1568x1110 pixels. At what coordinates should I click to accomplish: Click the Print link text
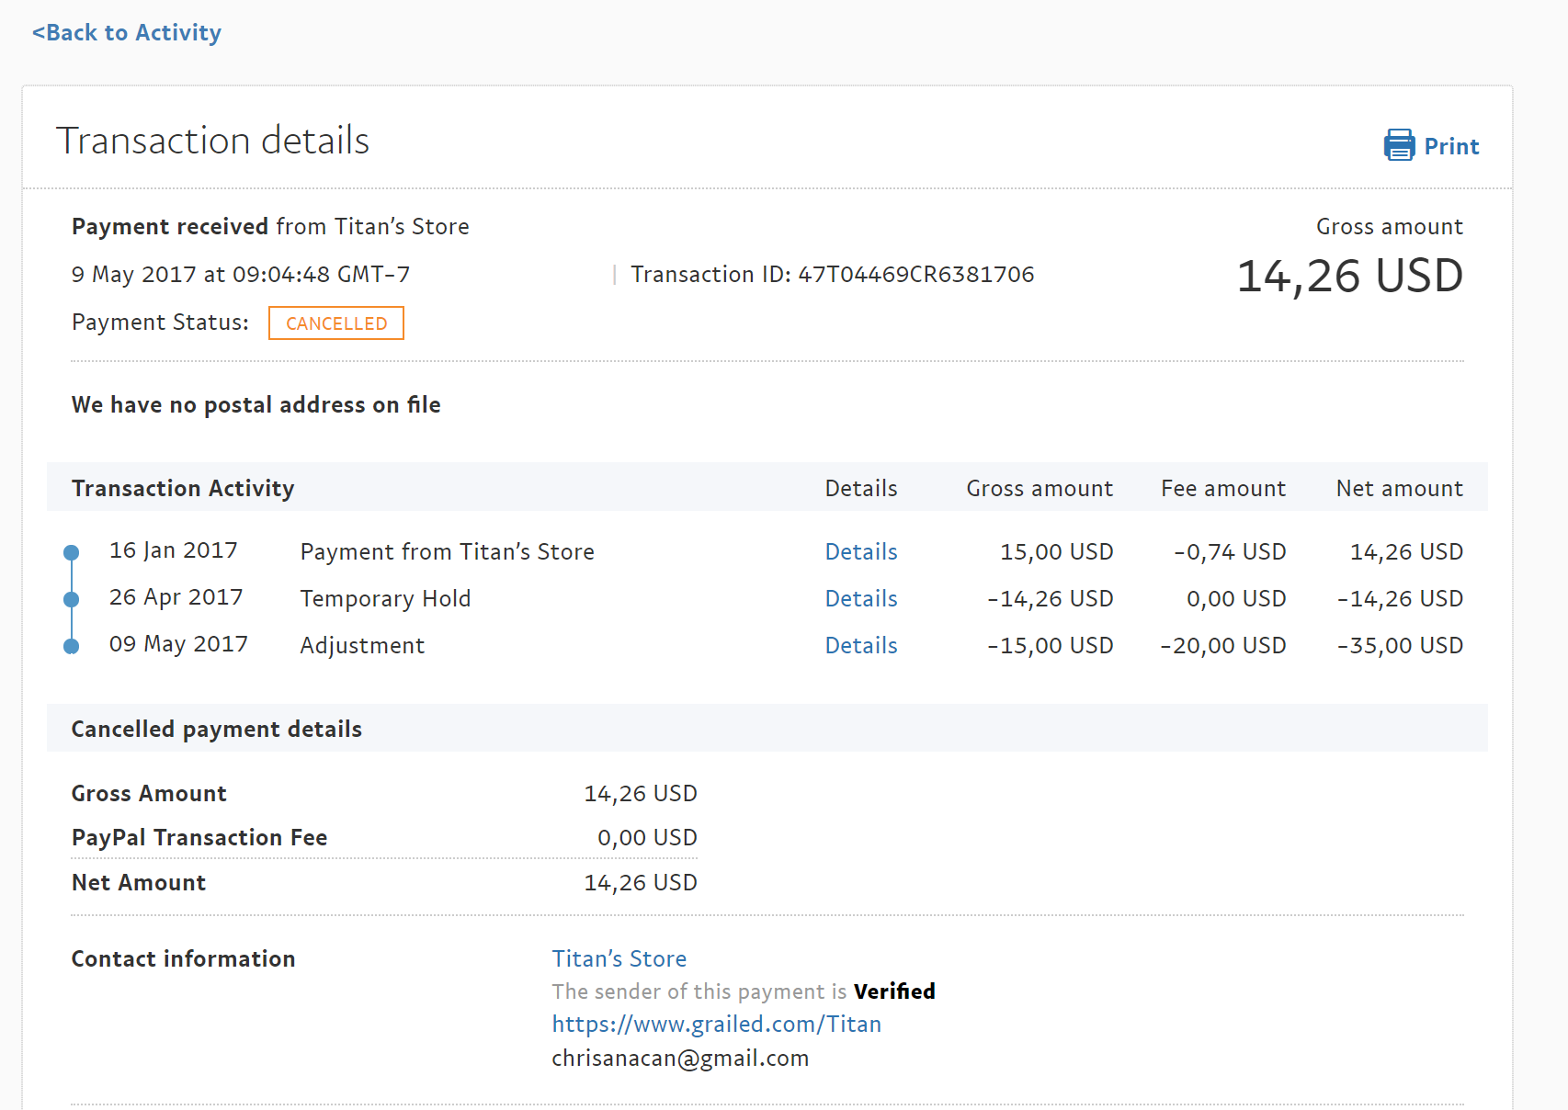pos(1451,147)
